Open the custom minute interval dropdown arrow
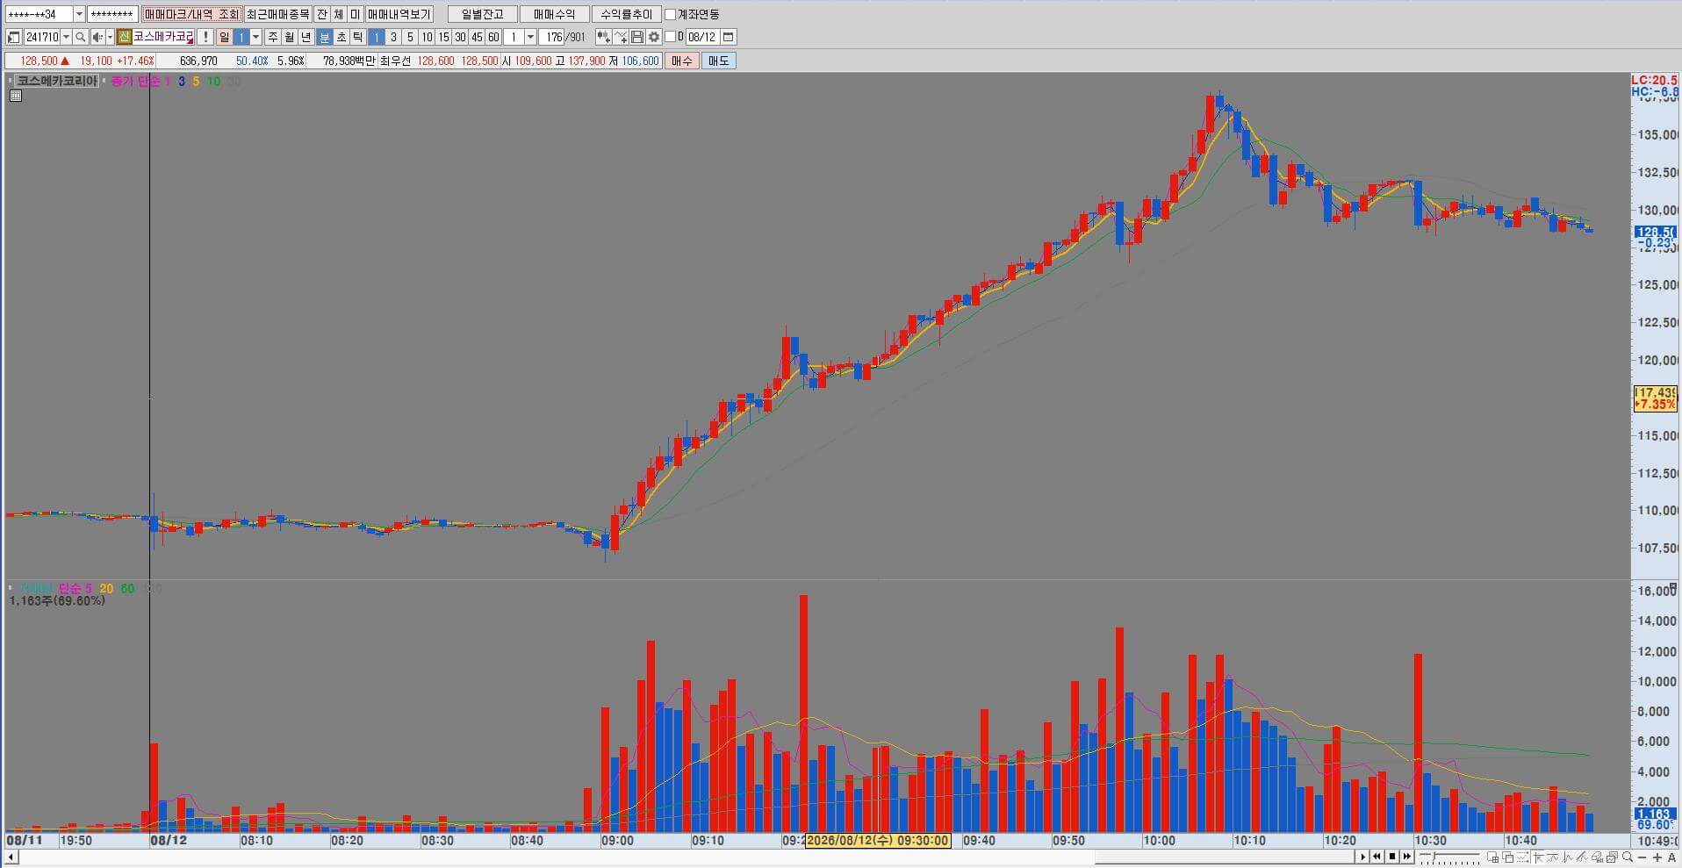 (529, 37)
